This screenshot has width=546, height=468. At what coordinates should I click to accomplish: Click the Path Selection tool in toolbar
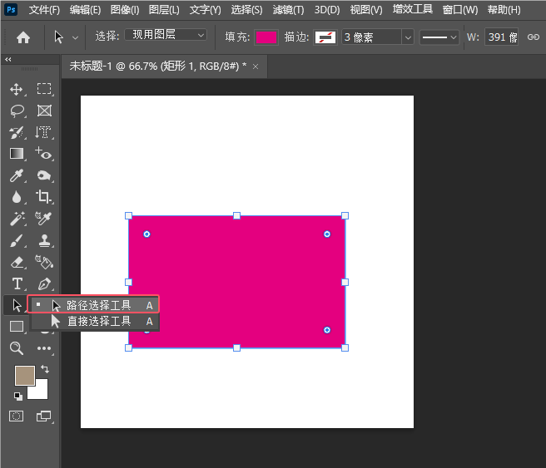coord(17,305)
